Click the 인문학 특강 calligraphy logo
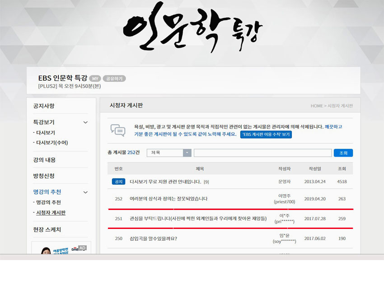Image resolution: width=384 pixels, height=289 pixels. pyautogui.click(x=192, y=28)
